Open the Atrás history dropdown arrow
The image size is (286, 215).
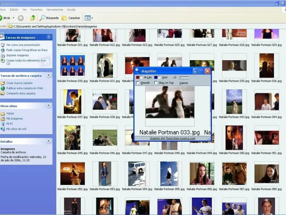point(14,18)
